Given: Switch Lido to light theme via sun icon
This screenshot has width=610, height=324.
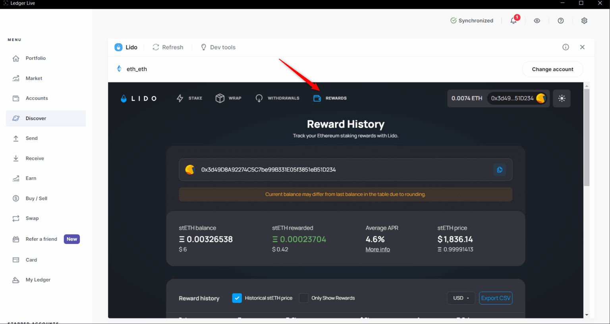Looking at the screenshot, I should (562, 98).
